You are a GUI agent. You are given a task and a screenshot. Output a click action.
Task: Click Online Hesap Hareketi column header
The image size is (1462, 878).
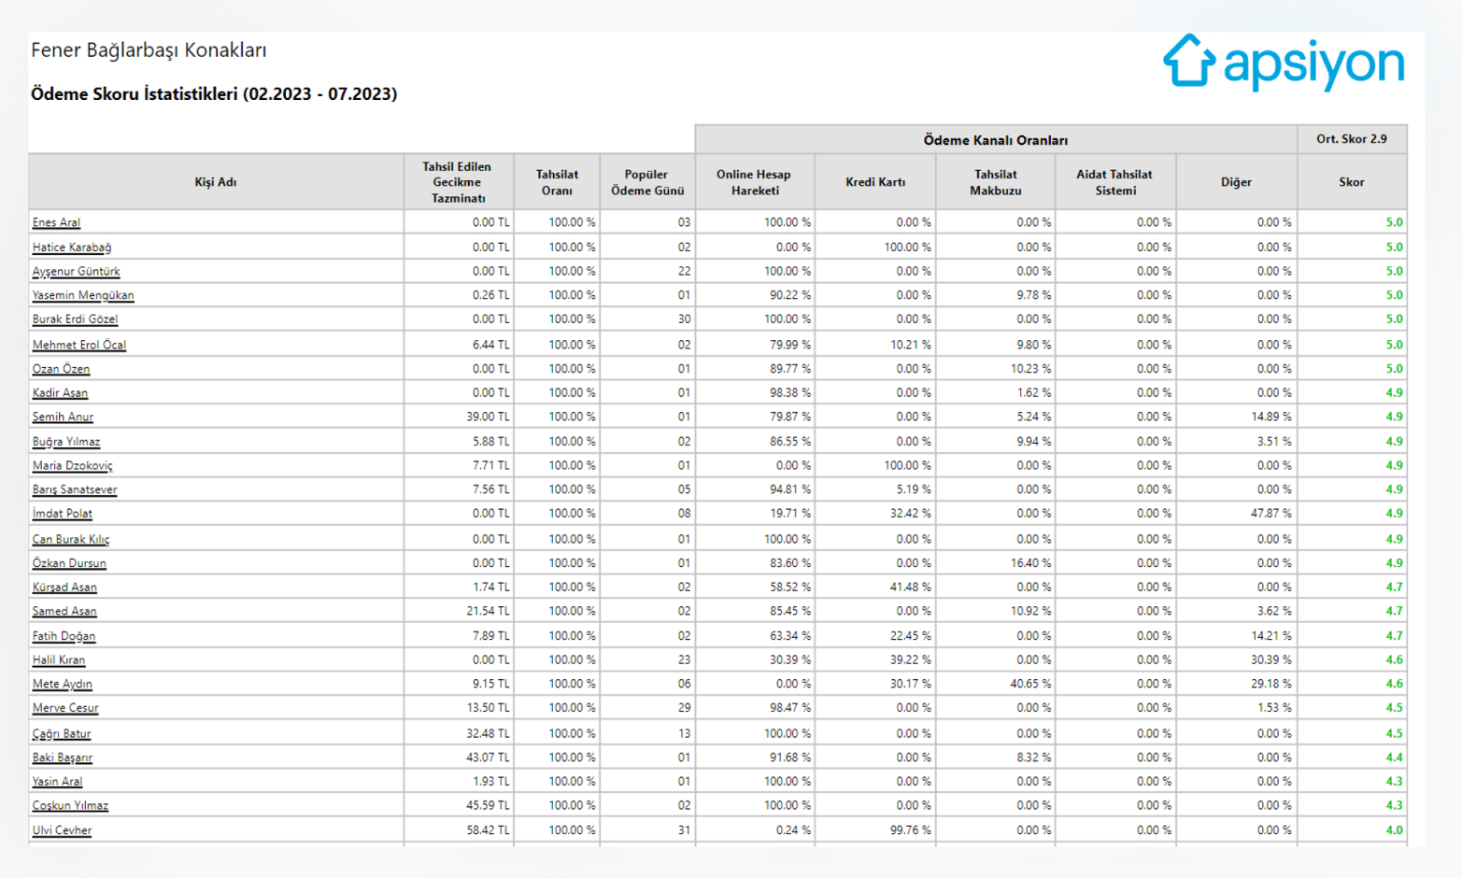click(x=755, y=182)
